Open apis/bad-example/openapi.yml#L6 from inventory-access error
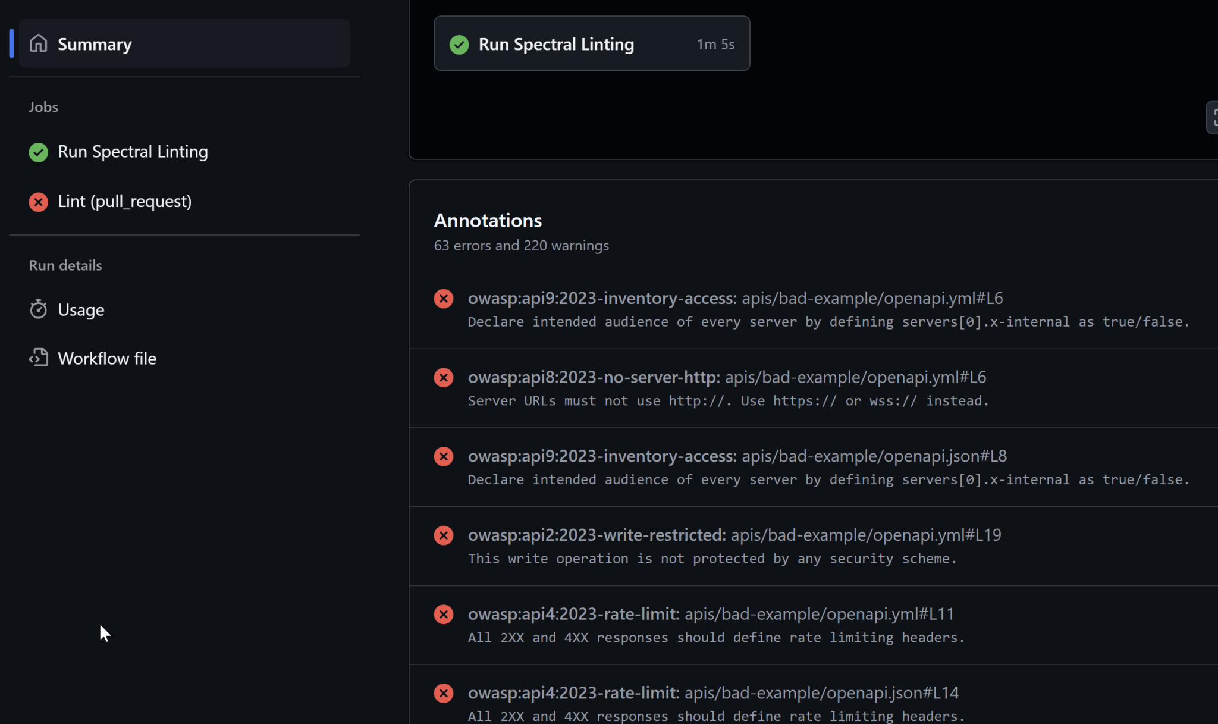Image resolution: width=1218 pixels, height=724 pixels. [871, 298]
